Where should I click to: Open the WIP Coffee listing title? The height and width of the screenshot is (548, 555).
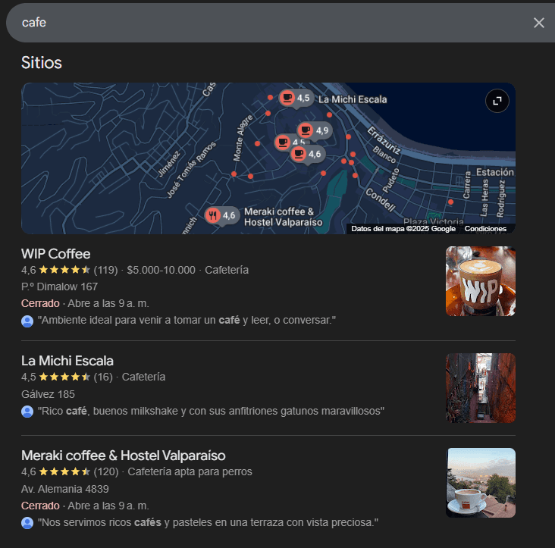click(x=55, y=254)
